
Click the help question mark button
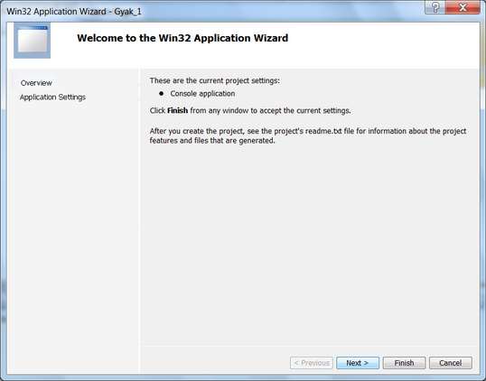point(435,7)
